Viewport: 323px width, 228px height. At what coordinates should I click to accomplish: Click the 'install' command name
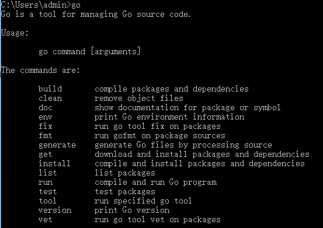point(54,163)
